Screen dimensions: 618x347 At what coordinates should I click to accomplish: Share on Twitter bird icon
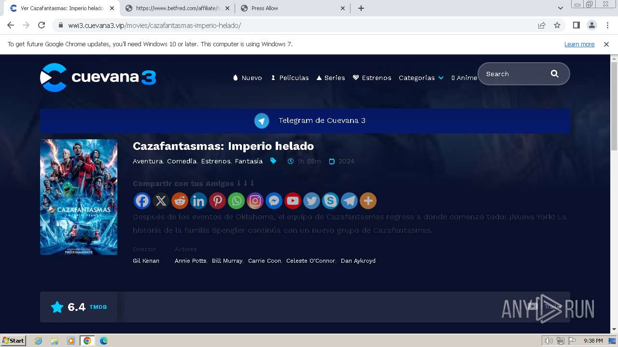click(311, 200)
